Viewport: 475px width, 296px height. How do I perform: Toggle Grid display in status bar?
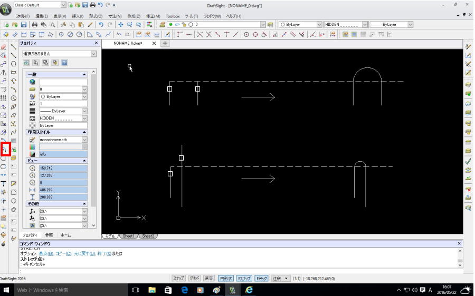coord(194,279)
